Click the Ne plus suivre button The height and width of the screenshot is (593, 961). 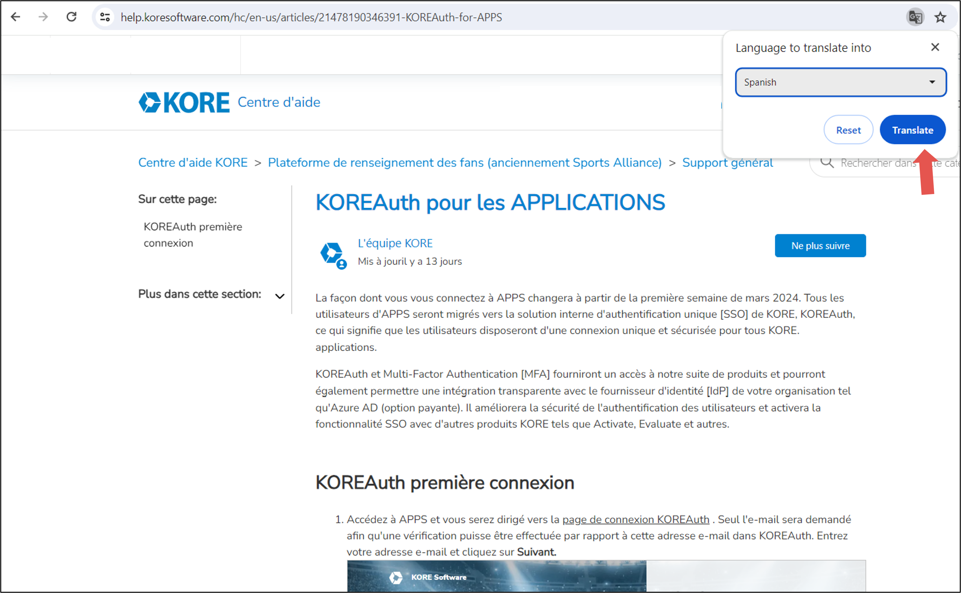[x=820, y=246]
